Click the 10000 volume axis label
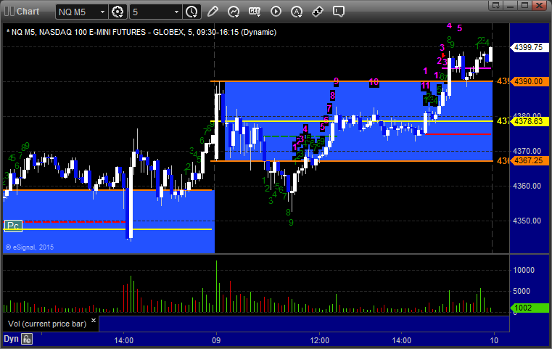The width and height of the screenshot is (552, 349). click(x=524, y=270)
